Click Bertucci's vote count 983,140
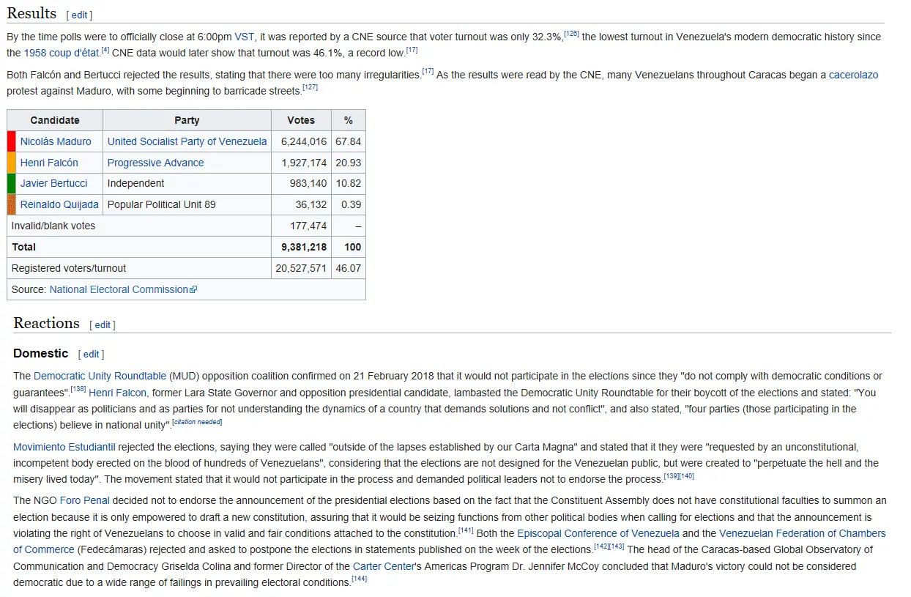911x597 pixels. coord(308,183)
